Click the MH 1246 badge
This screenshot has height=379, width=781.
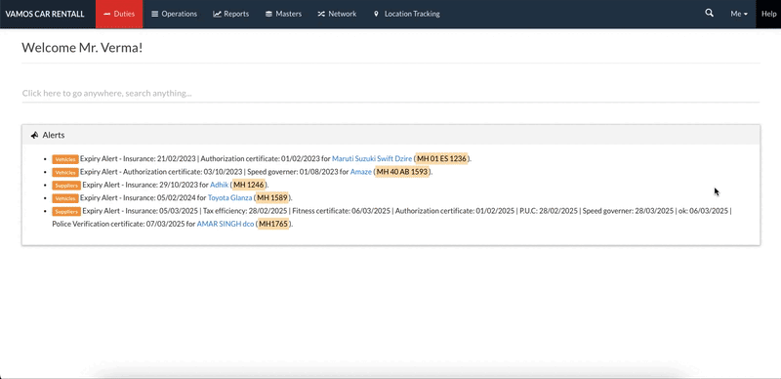pyautogui.click(x=249, y=185)
